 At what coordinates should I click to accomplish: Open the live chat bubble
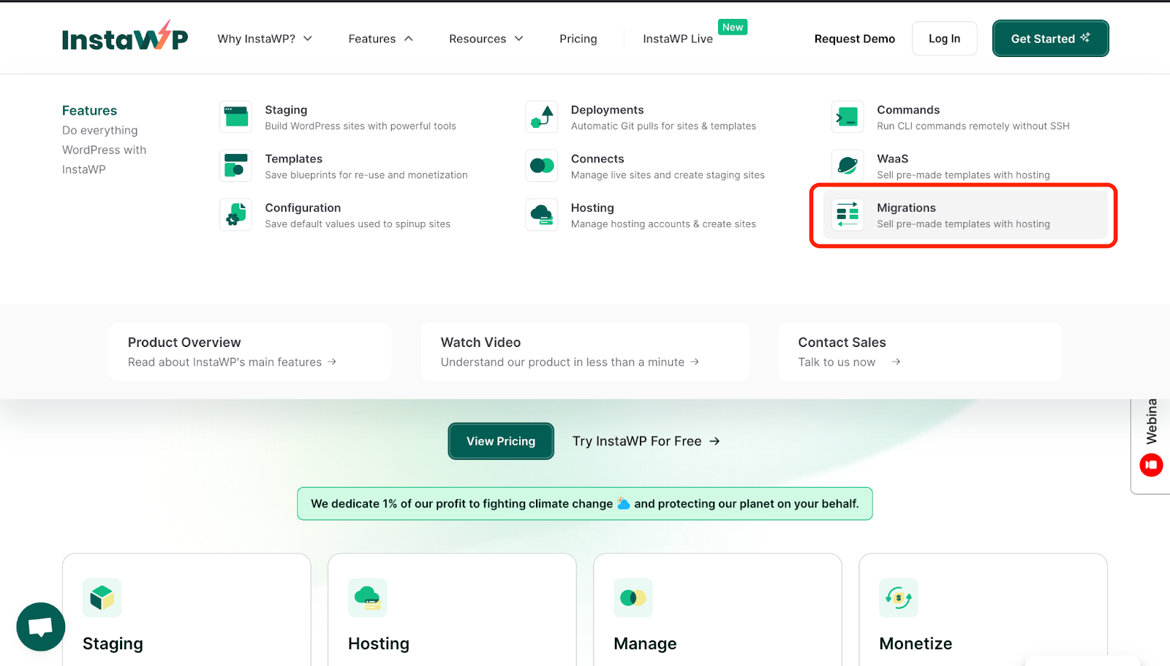41,627
